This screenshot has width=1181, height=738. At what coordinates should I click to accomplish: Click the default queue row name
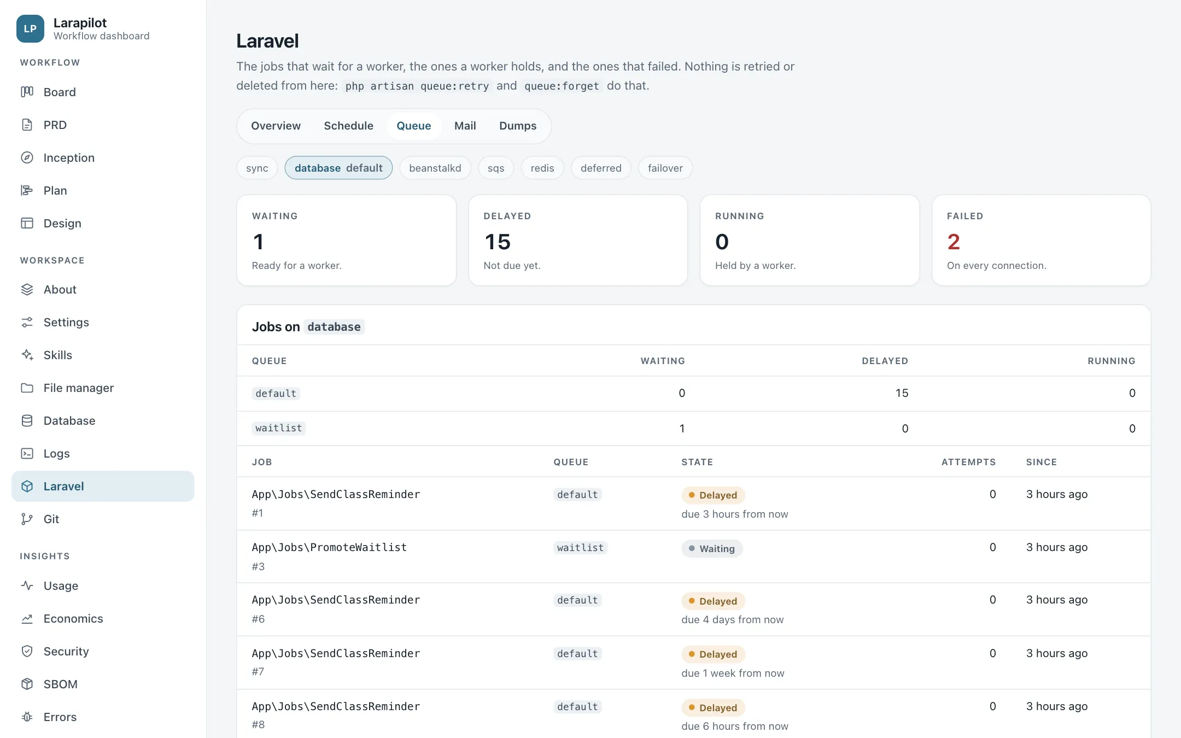[276, 394]
